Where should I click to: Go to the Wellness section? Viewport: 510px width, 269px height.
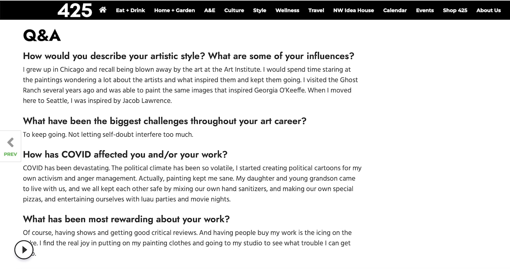click(x=287, y=10)
